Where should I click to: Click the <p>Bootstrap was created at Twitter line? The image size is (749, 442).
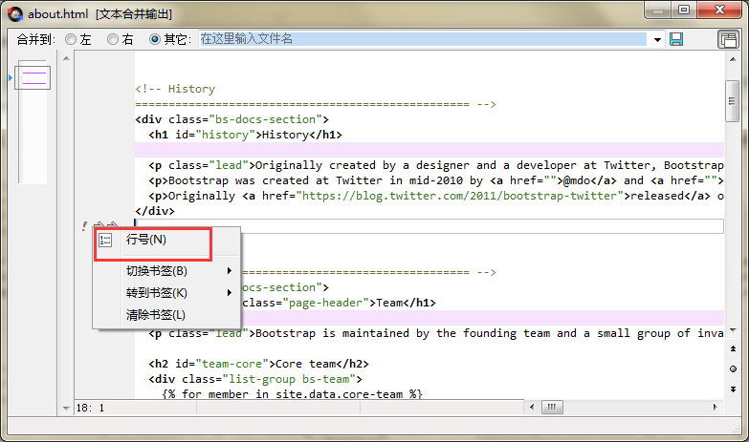pyautogui.click(x=435, y=180)
